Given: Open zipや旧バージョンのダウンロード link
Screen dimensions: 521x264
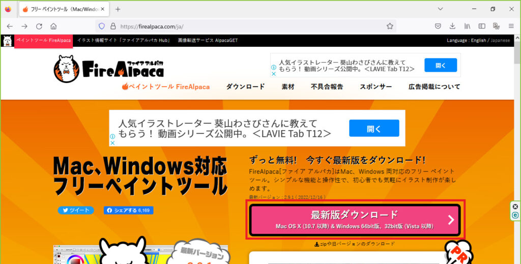Looking at the screenshot, I should [x=355, y=244].
